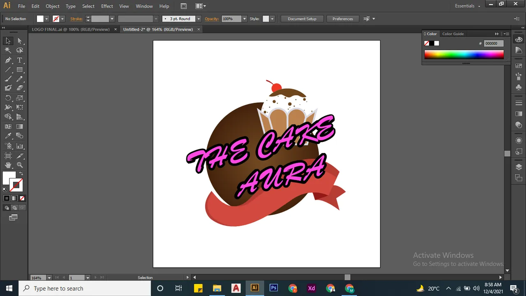Image resolution: width=526 pixels, height=296 pixels.
Task: Click the hex color input field
Action: [493, 43]
